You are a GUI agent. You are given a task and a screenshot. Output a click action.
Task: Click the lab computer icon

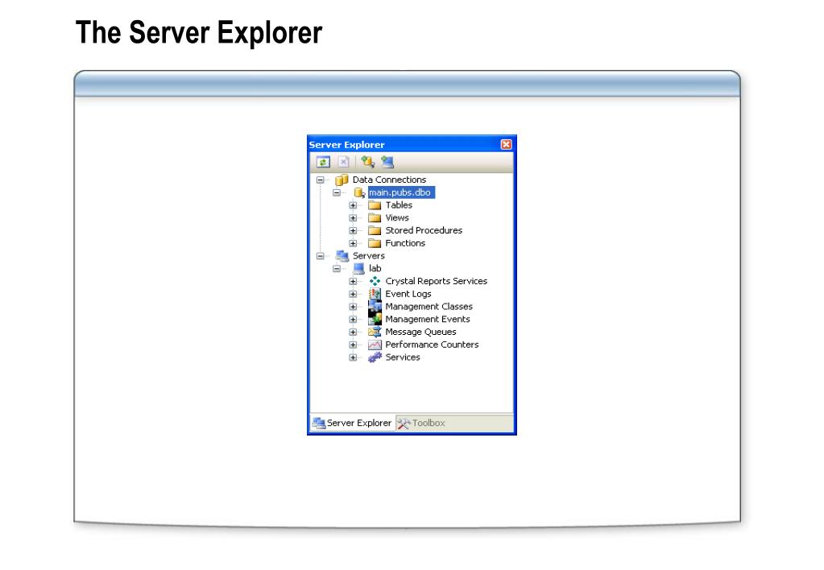[359, 268]
